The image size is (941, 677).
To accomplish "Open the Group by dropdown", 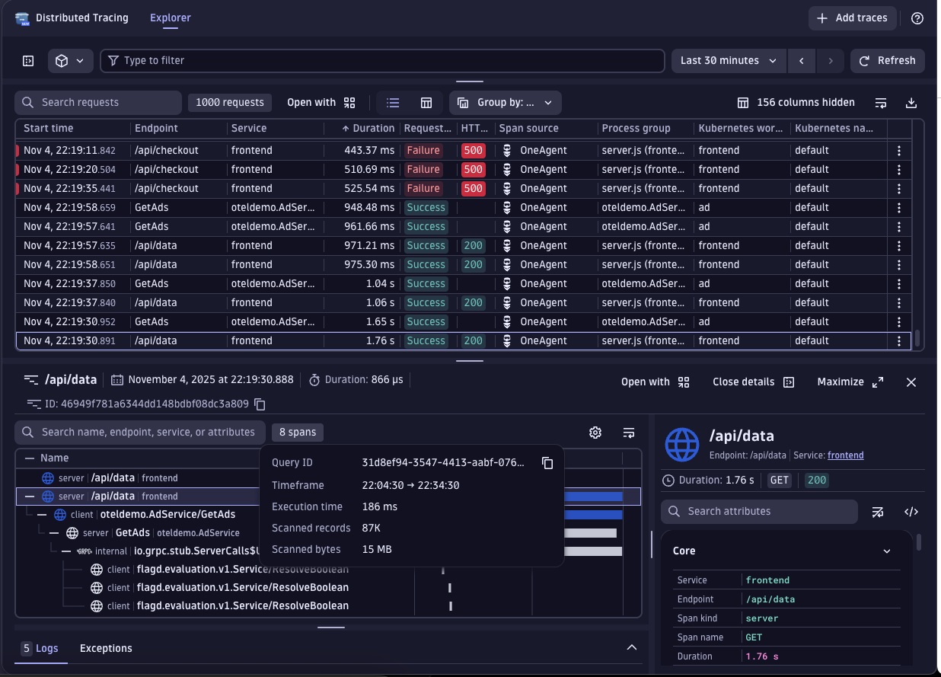I will click(505, 102).
